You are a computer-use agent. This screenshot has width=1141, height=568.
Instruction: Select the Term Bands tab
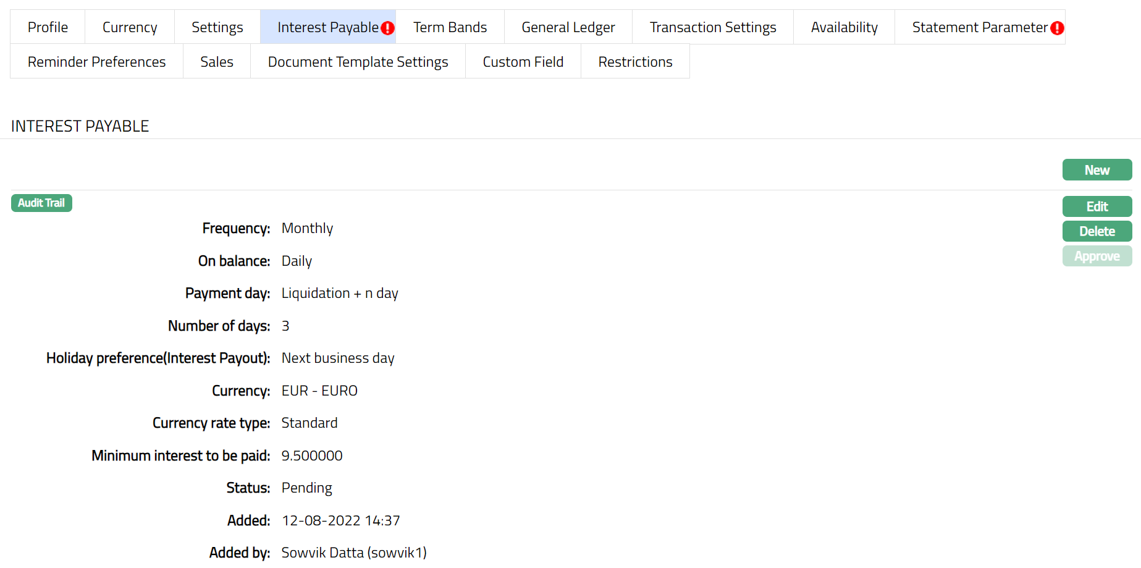pos(450,27)
